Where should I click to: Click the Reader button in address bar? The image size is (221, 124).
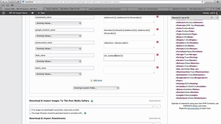click(x=209, y=2)
